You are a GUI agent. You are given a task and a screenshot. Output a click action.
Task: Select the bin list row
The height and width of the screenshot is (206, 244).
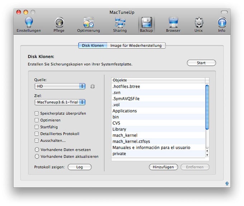[x=158, y=117]
